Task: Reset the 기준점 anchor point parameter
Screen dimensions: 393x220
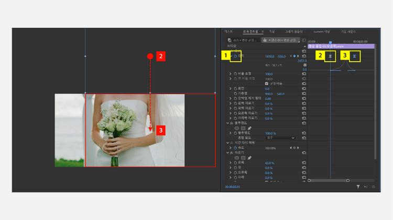Action: point(304,94)
